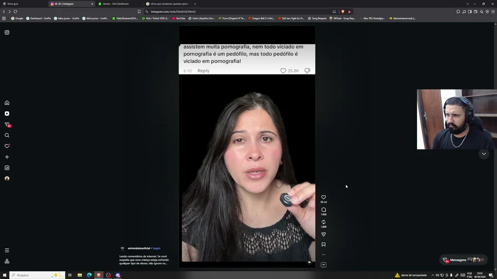Open Task View on the taskbar
Image resolution: width=497 pixels, height=279 pixels.
pos(70,275)
